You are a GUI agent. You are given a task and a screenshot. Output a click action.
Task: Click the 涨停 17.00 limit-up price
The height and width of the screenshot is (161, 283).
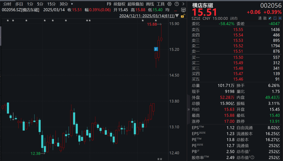[x=229, y=121]
